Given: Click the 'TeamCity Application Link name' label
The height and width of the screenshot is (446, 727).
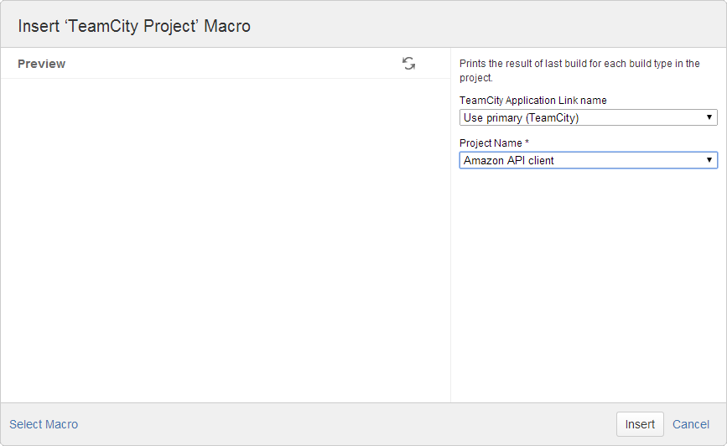Looking at the screenshot, I should click(533, 101).
